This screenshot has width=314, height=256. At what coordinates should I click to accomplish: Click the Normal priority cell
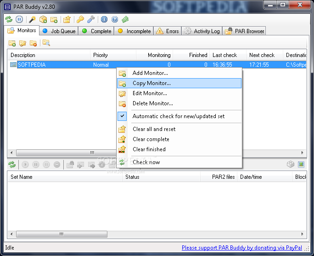(101, 65)
